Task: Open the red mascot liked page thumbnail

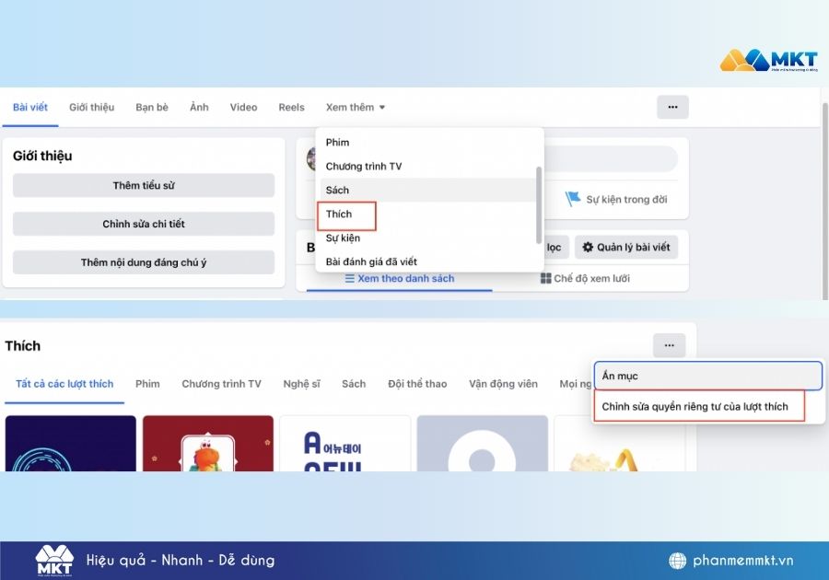Action: click(x=208, y=443)
